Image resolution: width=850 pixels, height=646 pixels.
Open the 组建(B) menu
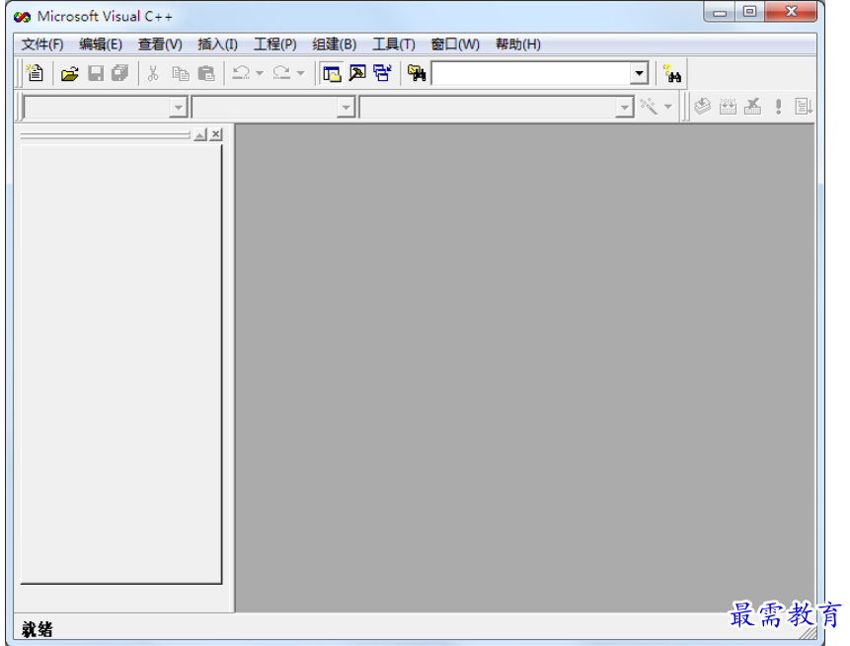point(334,44)
